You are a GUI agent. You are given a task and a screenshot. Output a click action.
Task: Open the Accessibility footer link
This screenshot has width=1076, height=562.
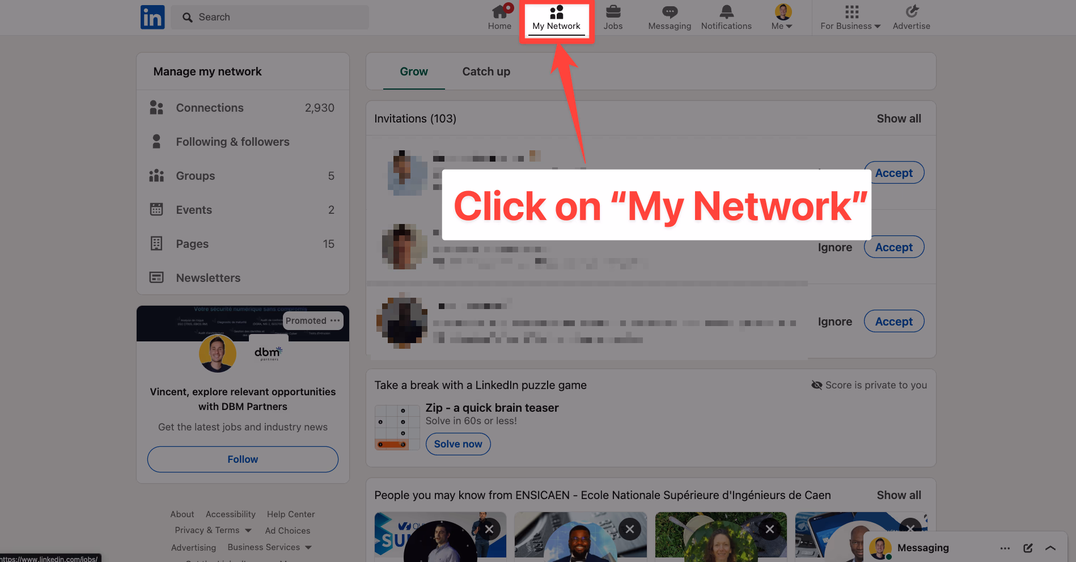[231, 514]
